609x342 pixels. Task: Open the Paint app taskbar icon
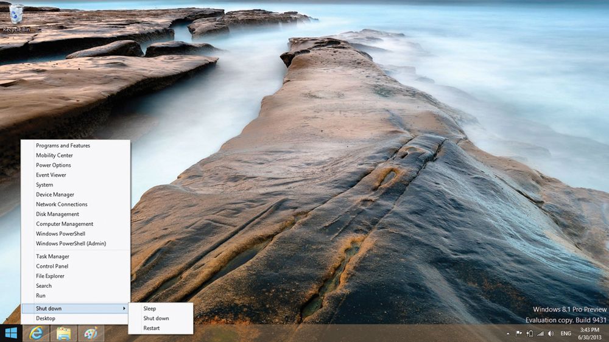pos(91,333)
